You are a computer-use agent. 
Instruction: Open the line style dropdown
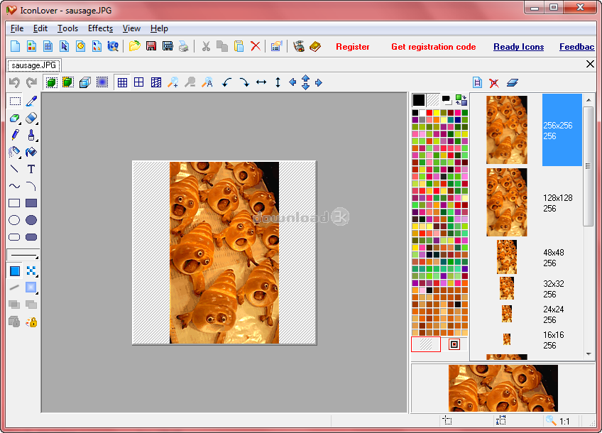pyautogui.click(x=23, y=255)
